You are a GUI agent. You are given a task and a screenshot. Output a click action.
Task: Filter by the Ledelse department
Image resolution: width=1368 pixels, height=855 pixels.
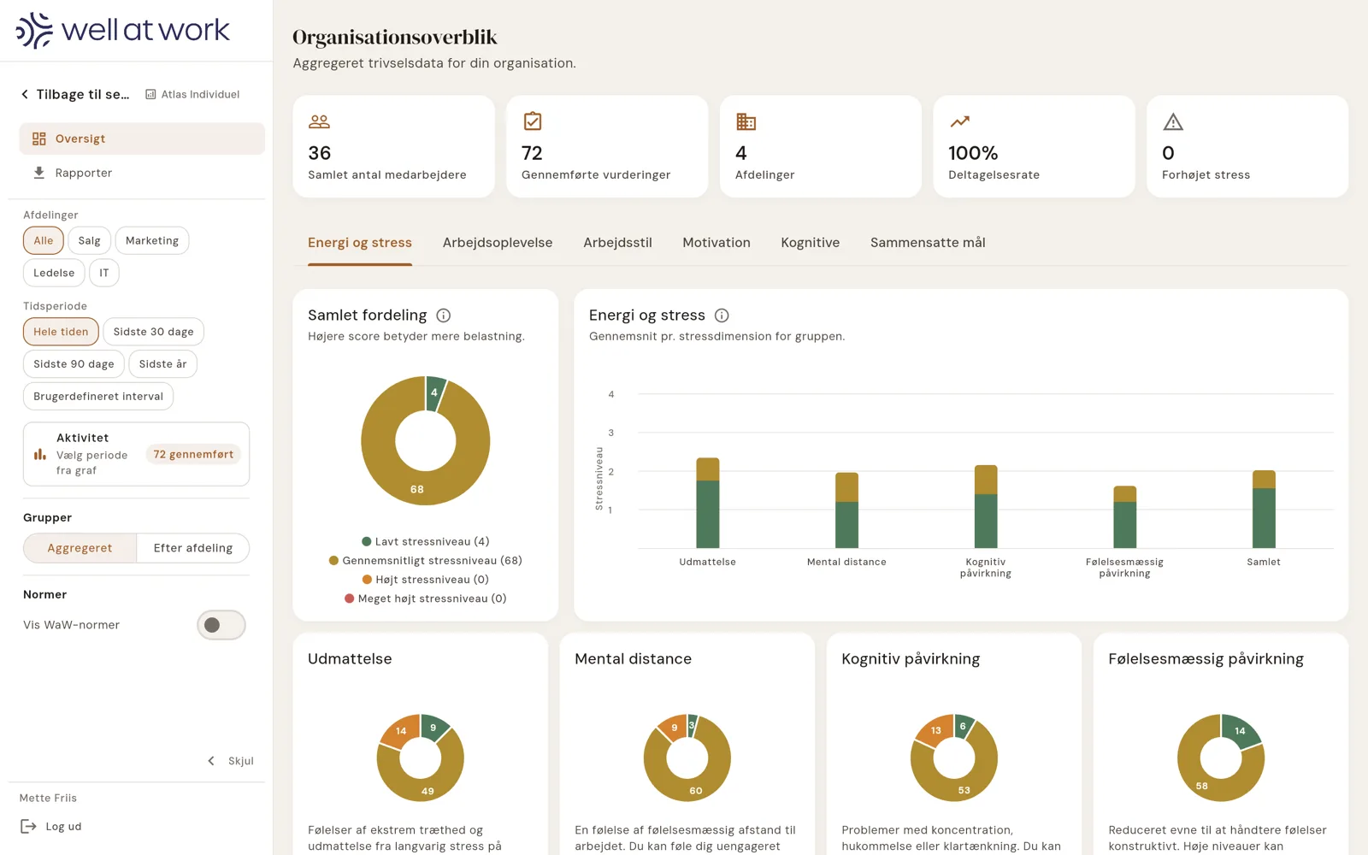[x=54, y=274]
